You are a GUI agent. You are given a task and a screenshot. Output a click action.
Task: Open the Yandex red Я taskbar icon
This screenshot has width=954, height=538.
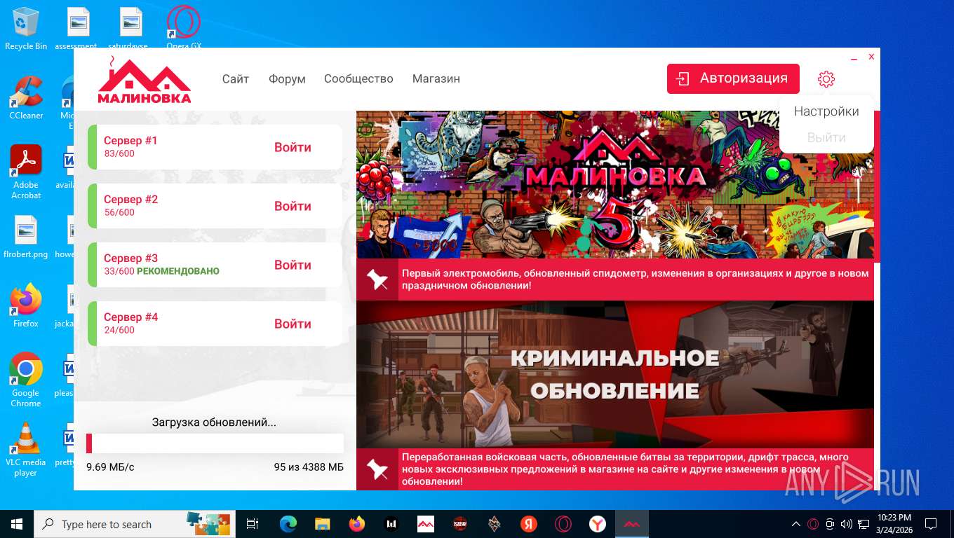(x=529, y=524)
